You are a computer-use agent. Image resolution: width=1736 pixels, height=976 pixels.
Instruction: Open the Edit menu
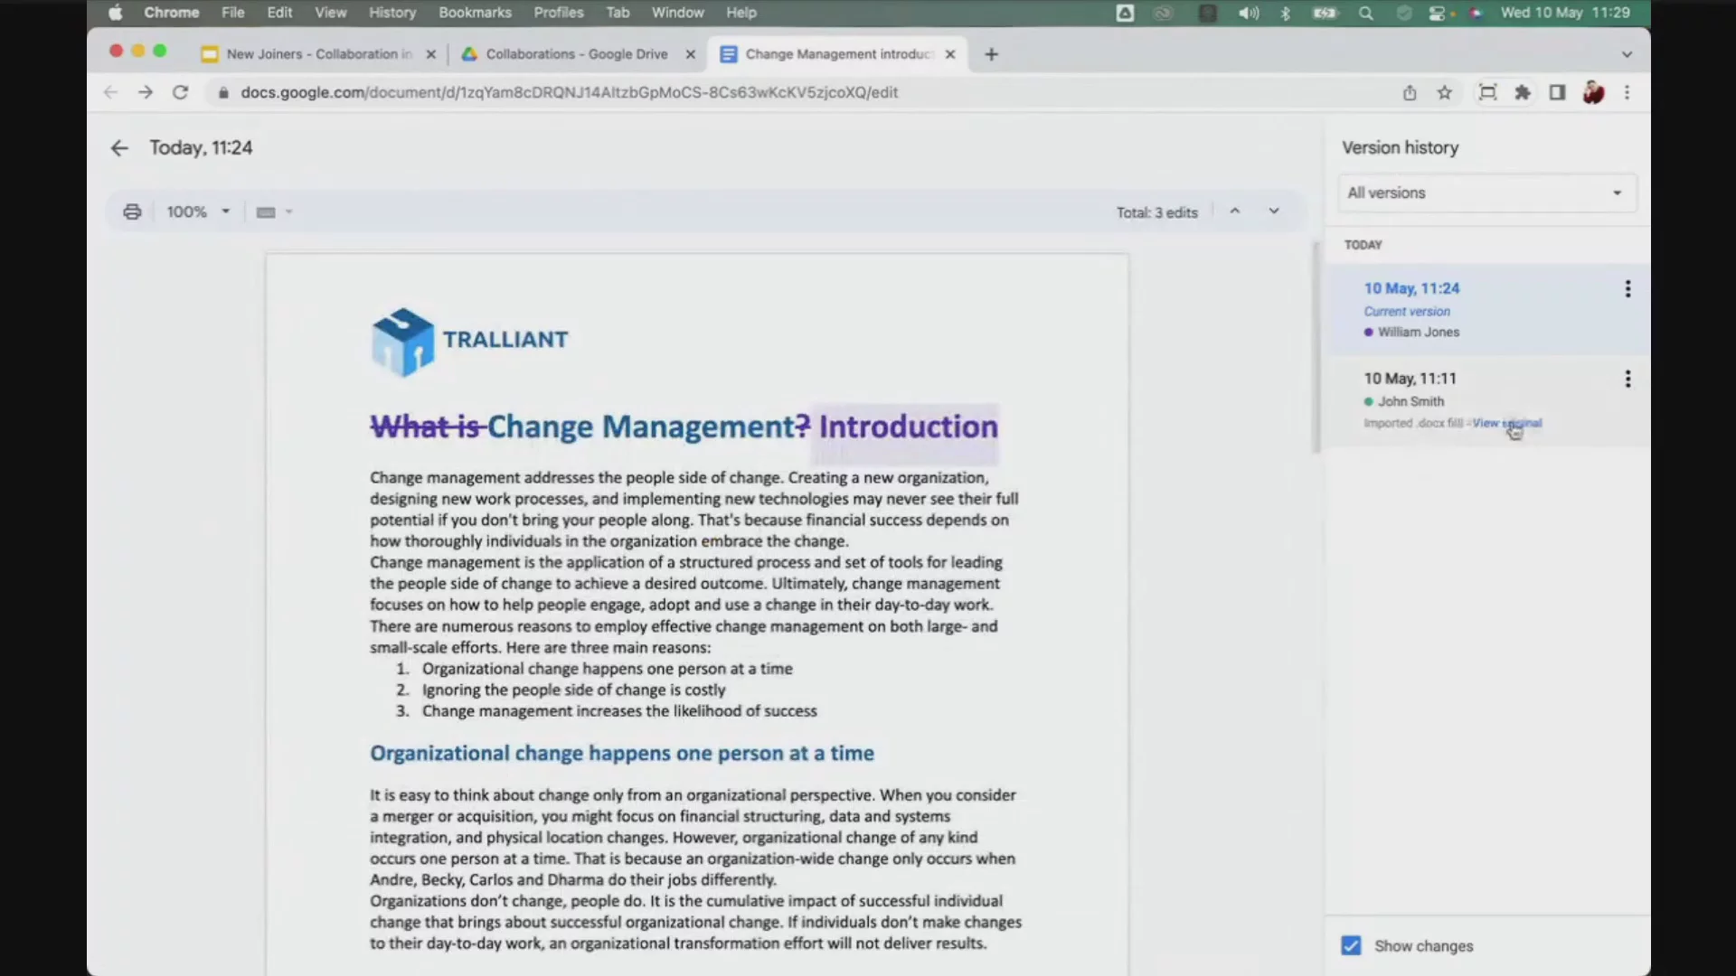pos(279,13)
